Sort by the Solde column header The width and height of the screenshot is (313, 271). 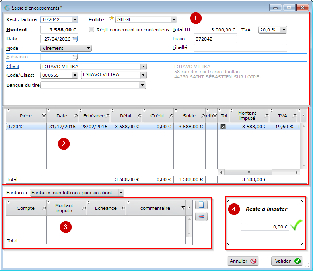(189, 116)
